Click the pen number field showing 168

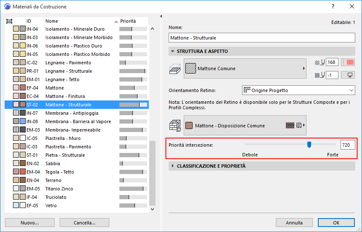(332, 62)
